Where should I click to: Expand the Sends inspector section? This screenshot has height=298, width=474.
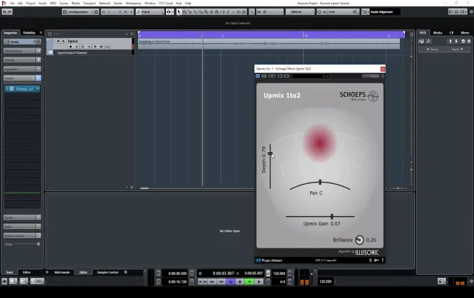pyautogui.click(x=22, y=218)
